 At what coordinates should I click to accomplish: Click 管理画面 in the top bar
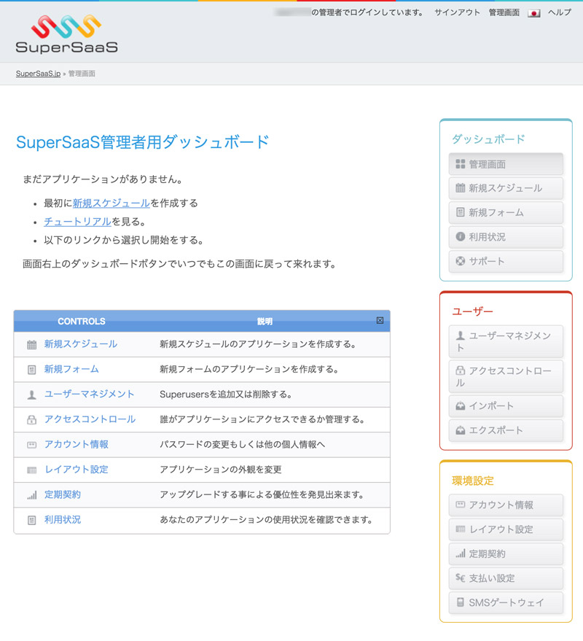click(x=504, y=12)
